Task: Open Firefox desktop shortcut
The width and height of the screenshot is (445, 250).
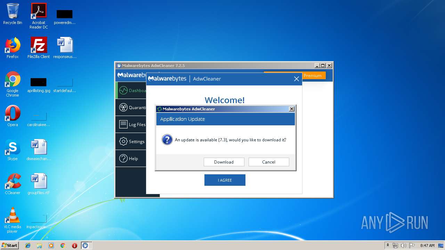Action: 13,48
